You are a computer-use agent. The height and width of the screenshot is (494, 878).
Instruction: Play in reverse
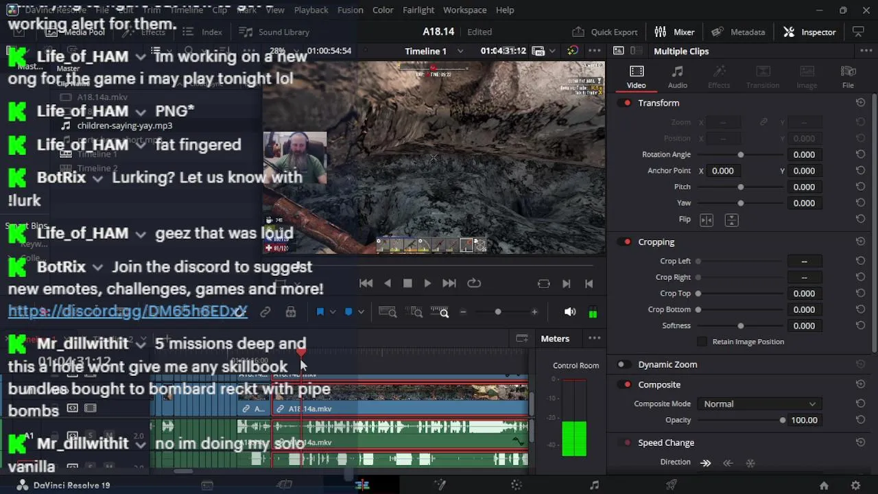(x=388, y=283)
